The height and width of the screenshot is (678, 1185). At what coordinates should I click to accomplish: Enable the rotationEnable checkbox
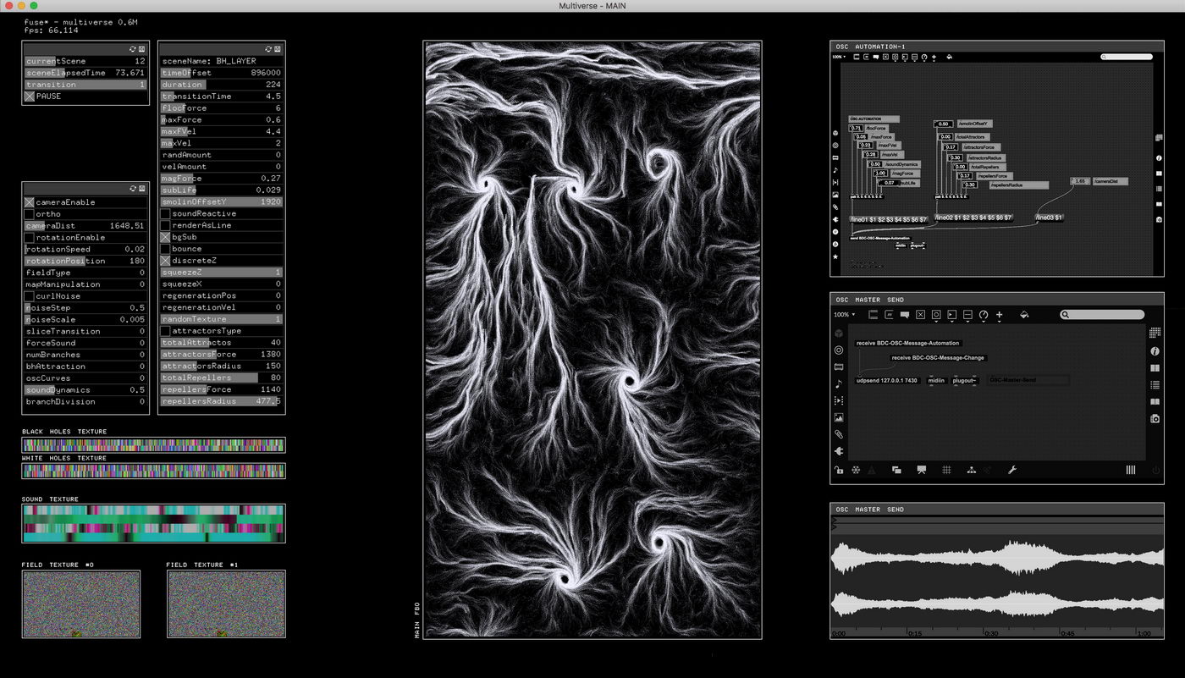[x=30, y=238]
